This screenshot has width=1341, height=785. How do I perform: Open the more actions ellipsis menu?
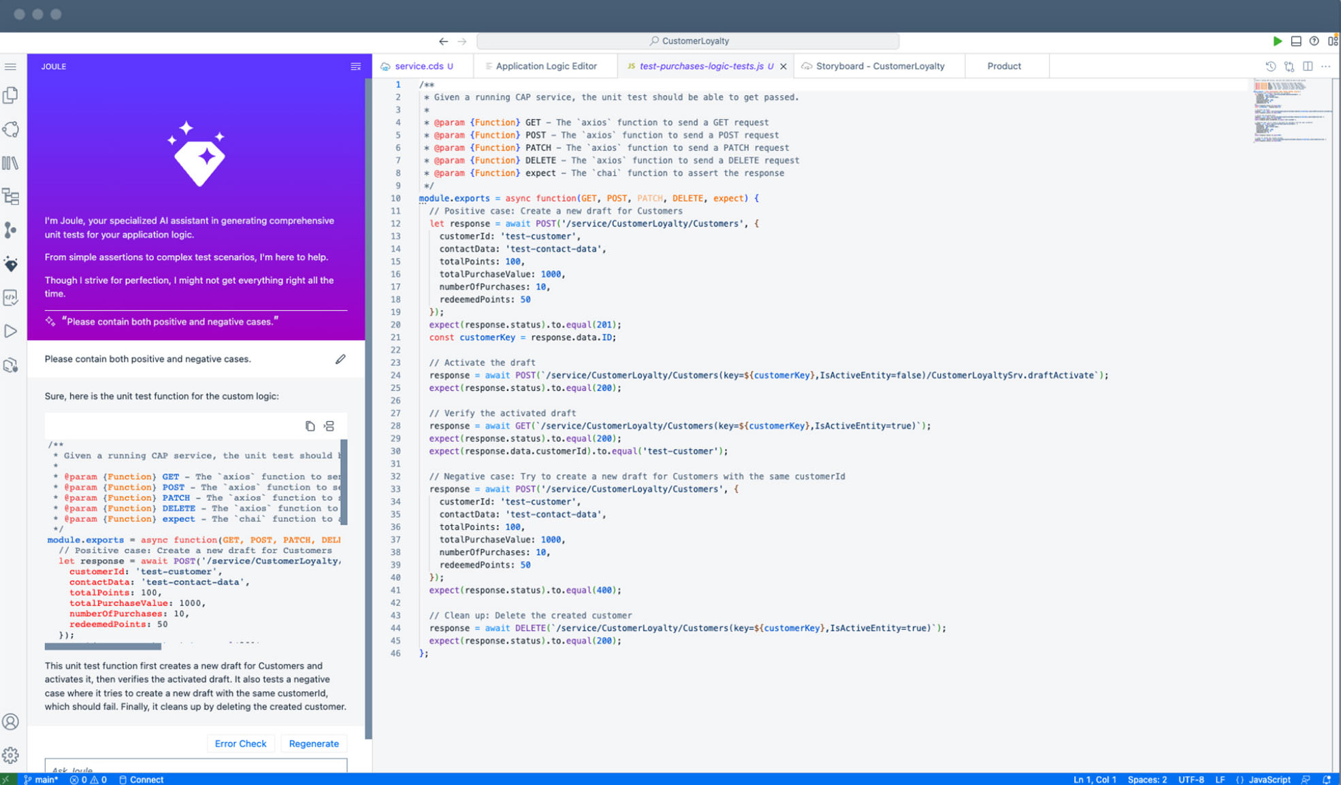[1325, 66]
